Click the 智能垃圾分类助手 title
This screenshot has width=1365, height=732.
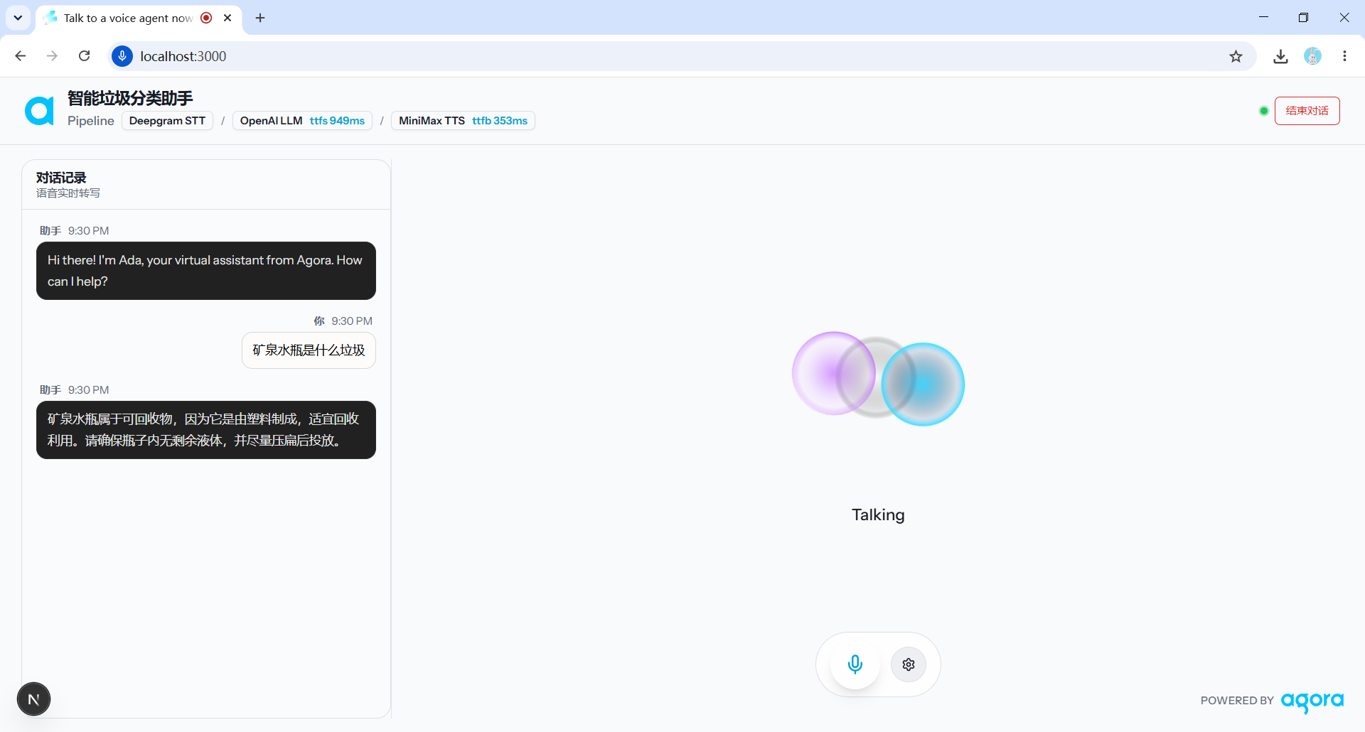(130, 98)
